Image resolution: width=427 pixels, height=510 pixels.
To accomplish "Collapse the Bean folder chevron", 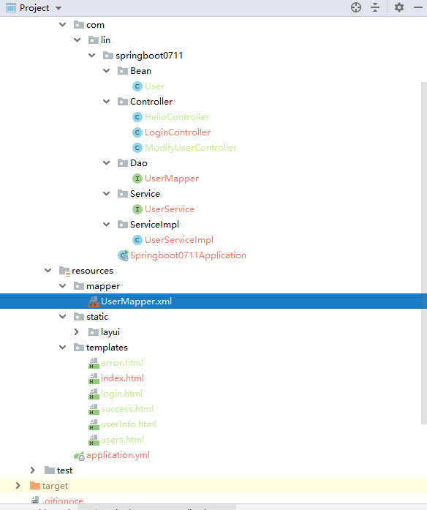I will (x=106, y=71).
